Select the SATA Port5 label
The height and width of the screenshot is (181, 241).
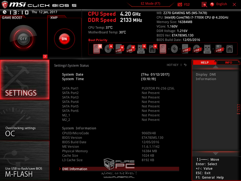(70, 106)
